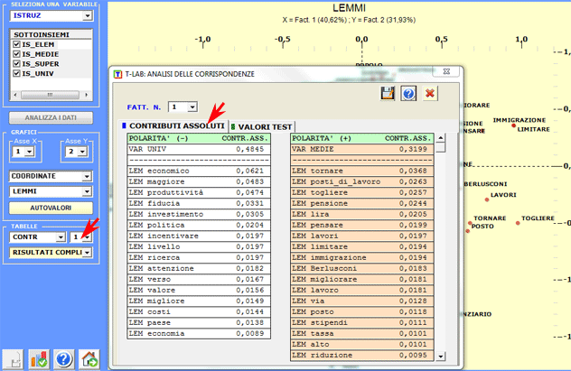Select the LEM economia row
The image size is (571, 371).
[199, 333]
